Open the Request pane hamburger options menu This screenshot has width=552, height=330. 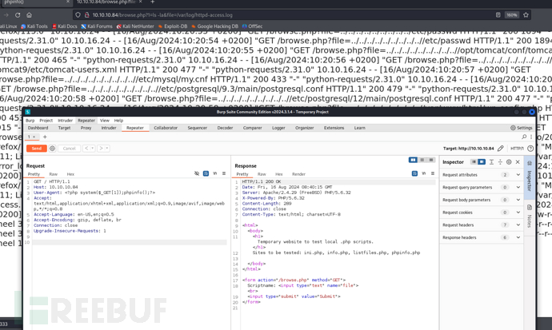(224, 173)
